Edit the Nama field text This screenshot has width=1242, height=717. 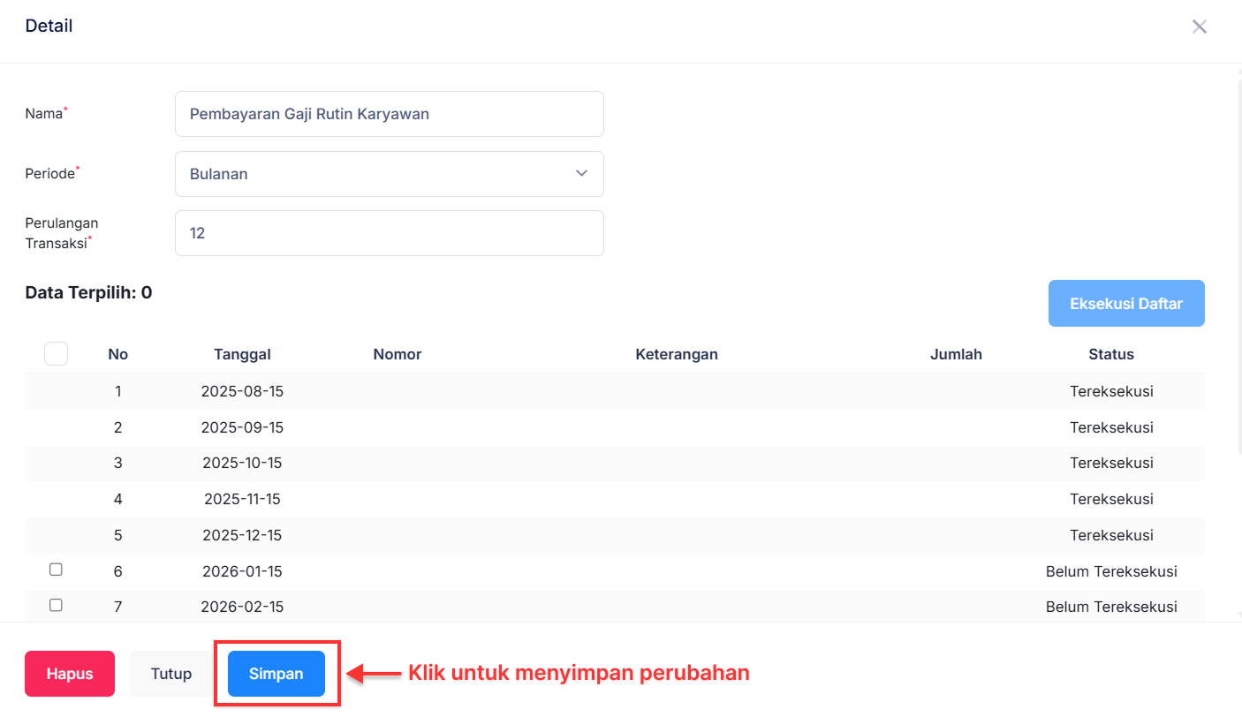[389, 114]
